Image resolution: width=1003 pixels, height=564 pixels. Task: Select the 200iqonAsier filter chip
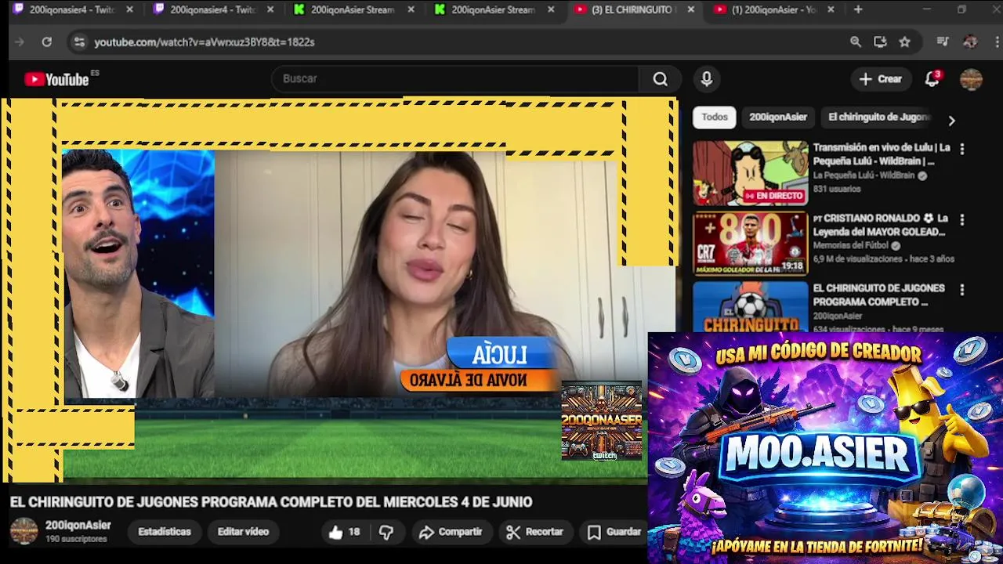778,117
